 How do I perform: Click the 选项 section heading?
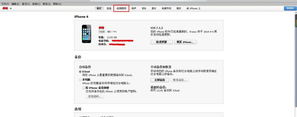78,109
